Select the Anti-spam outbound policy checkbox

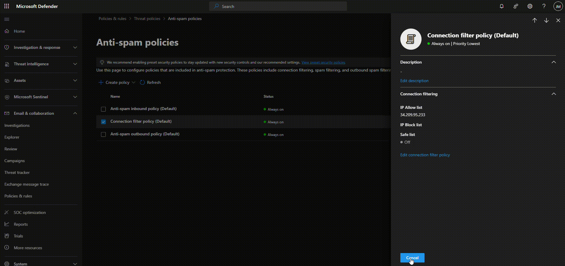pyautogui.click(x=103, y=134)
